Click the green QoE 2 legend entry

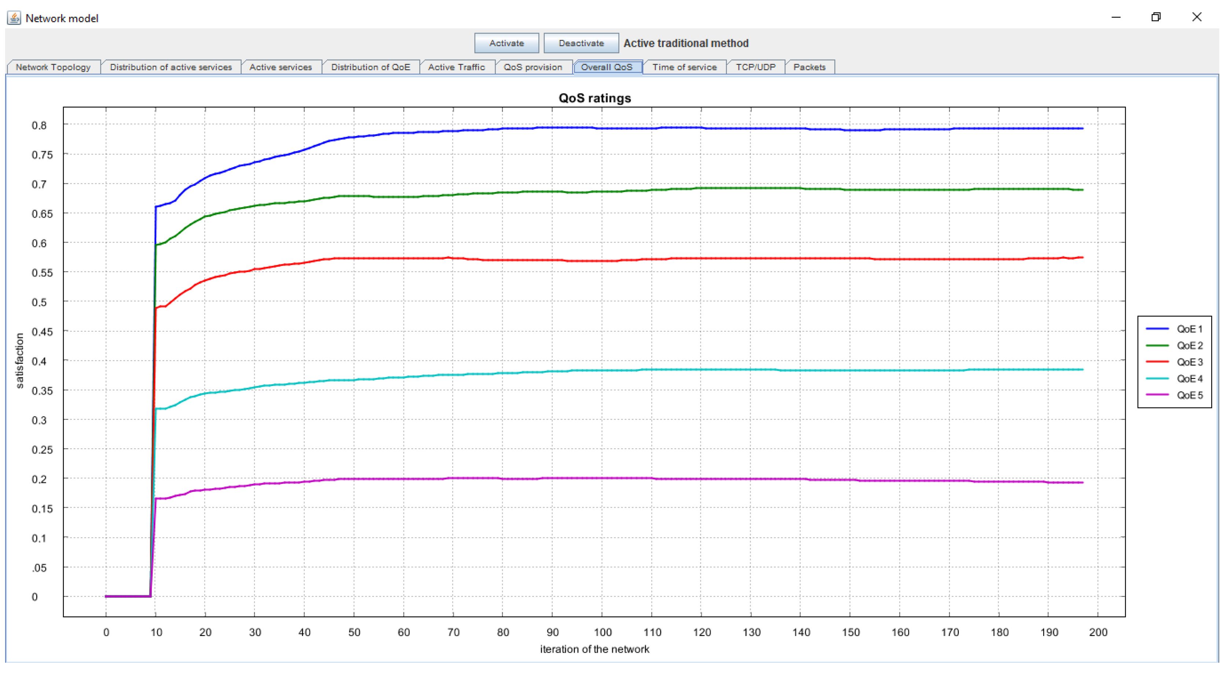(1173, 346)
